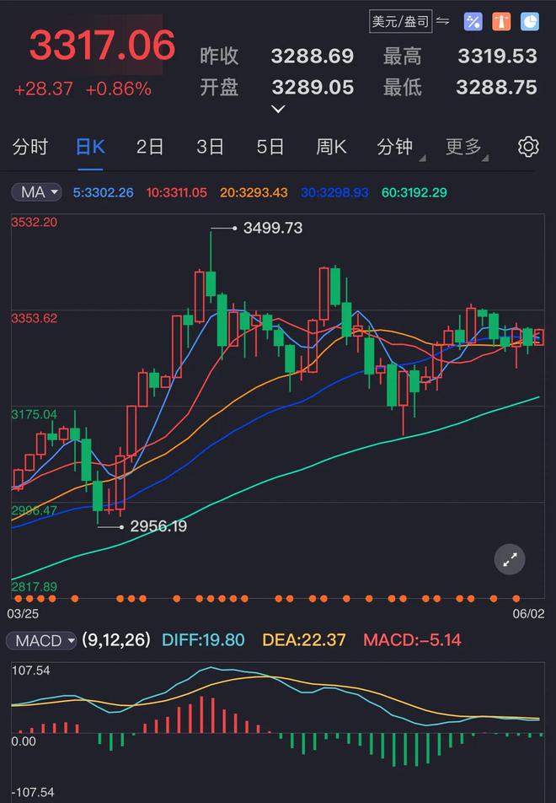Tap the 3175.04 axis label
The width and height of the screenshot is (556, 803).
tap(35, 414)
